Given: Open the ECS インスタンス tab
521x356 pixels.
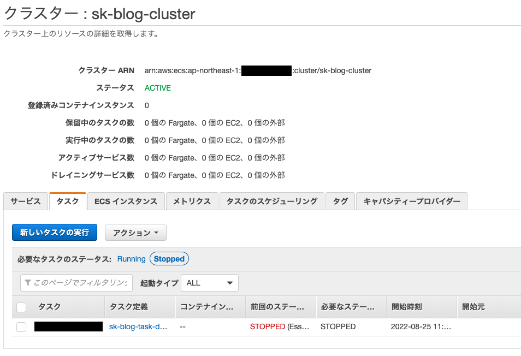Looking at the screenshot, I should click(126, 201).
